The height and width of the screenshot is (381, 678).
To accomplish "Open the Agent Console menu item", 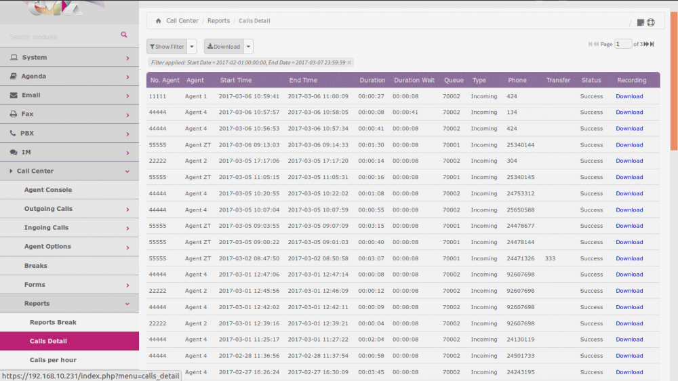I will click(x=47, y=190).
